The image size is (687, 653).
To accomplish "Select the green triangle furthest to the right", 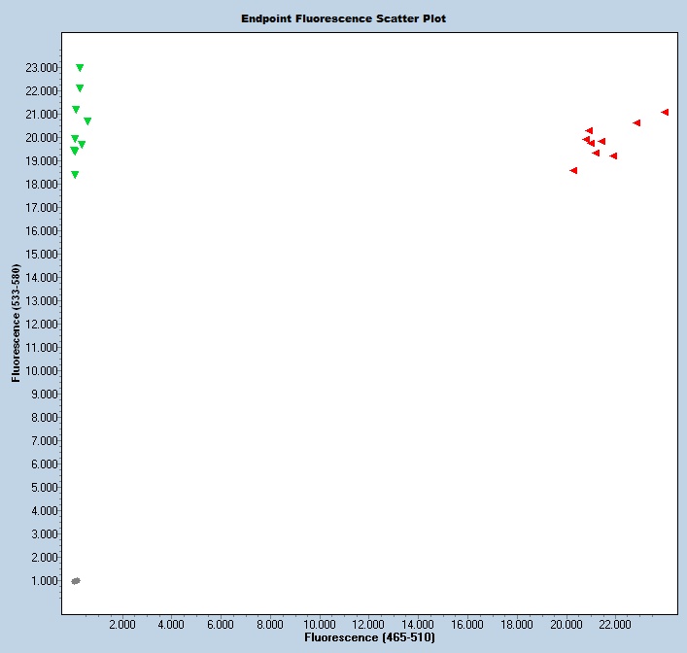I will tap(87, 121).
